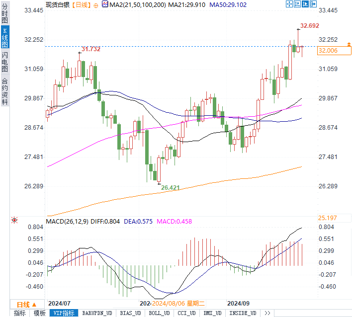
Task: Click the orange 32.006 current price tag
Action: pyautogui.click(x=328, y=51)
